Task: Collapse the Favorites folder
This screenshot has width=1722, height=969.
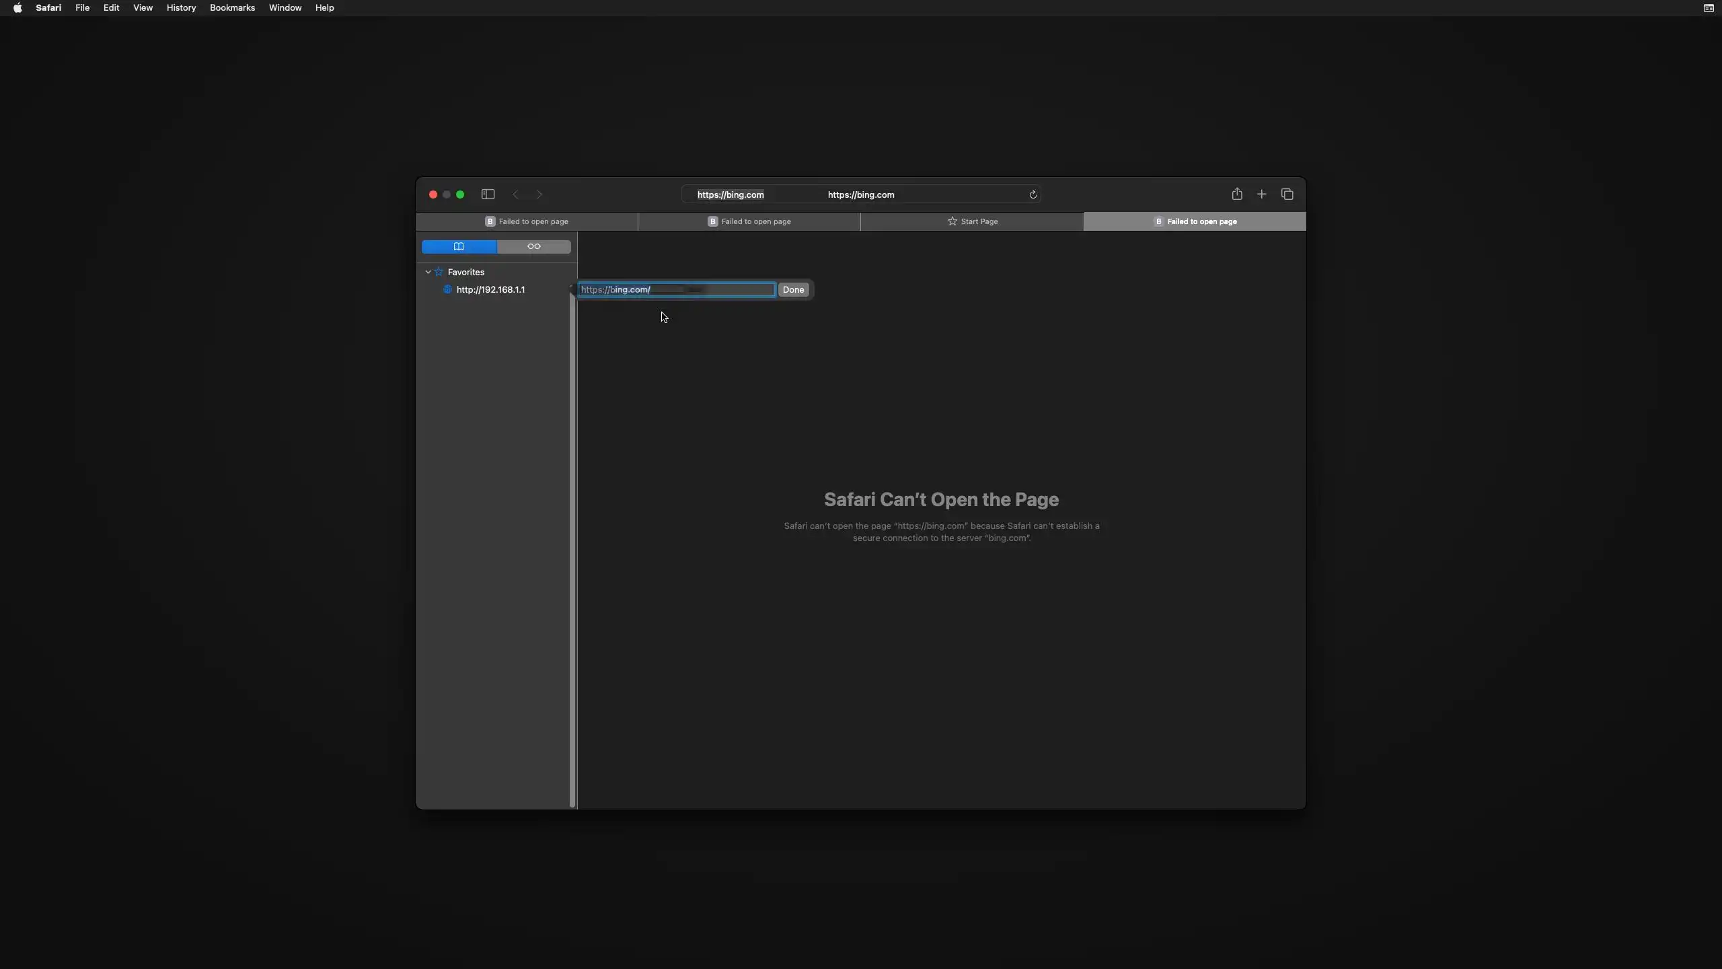Action: (x=428, y=273)
